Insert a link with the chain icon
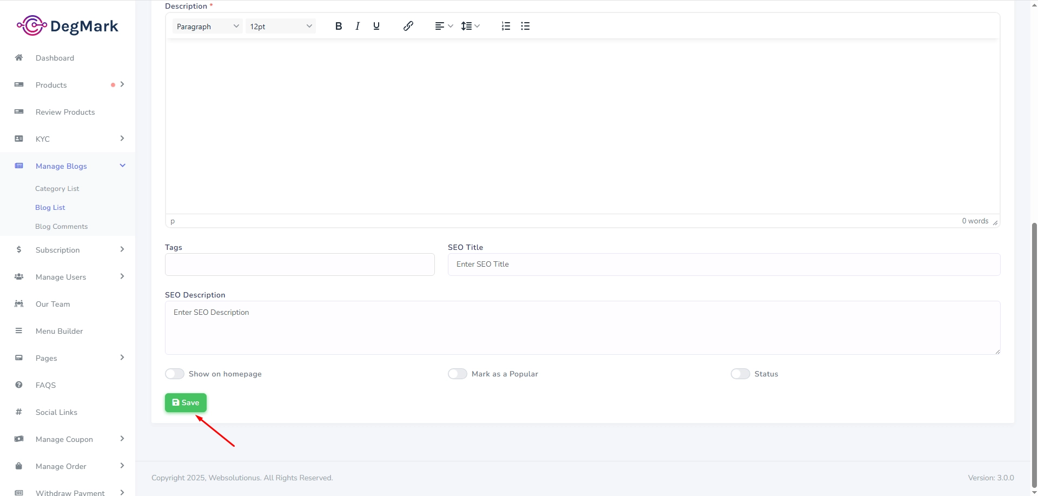 [x=408, y=26]
